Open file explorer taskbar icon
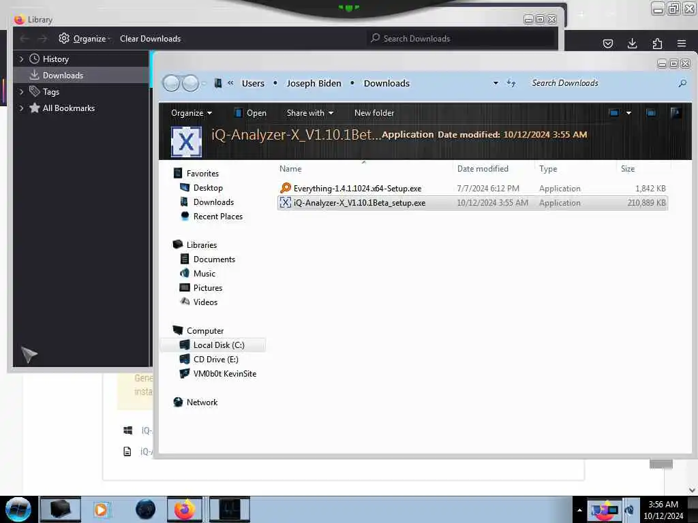This screenshot has height=523, width=698. click(61, 509)
